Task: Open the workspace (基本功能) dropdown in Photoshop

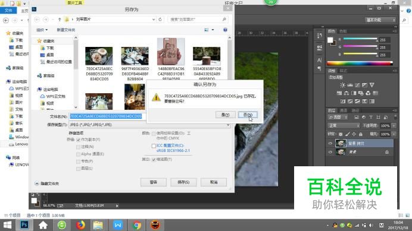Action: coord(380,20)
